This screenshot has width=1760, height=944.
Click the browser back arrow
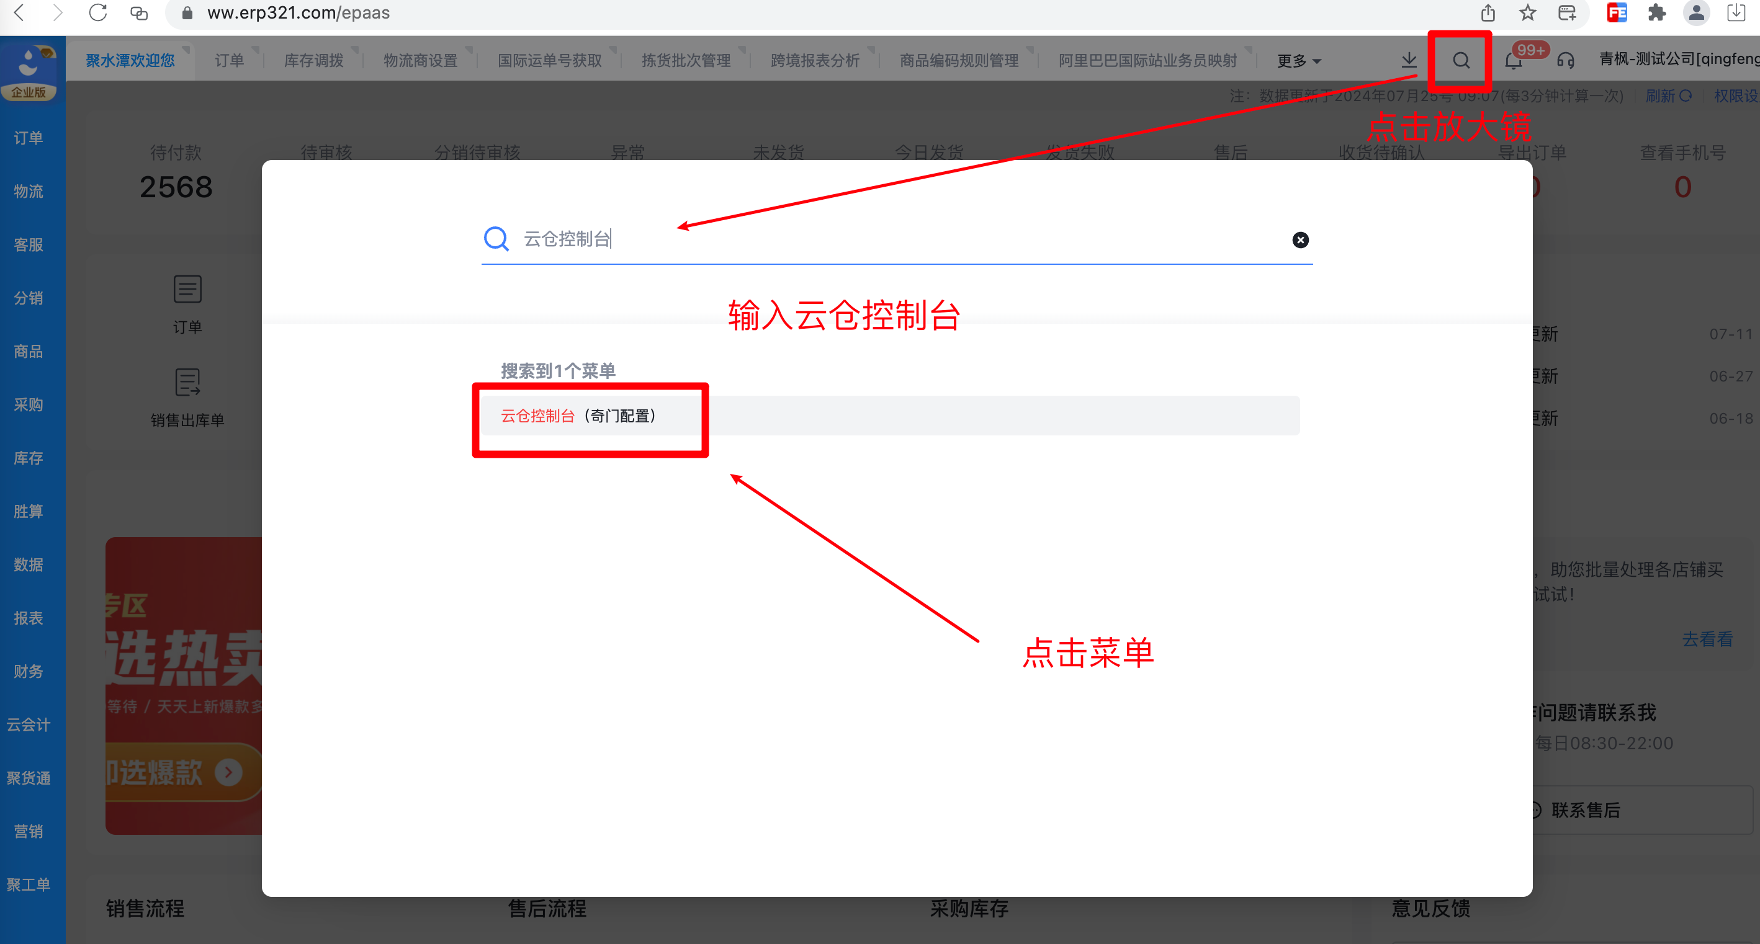click(x=19, y=12)
